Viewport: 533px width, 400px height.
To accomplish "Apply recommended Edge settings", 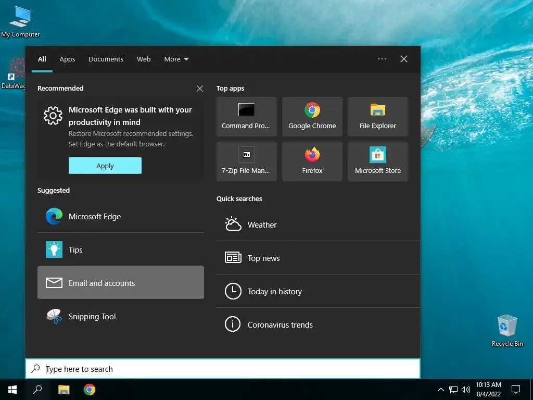I will click(x=105, y=166).
